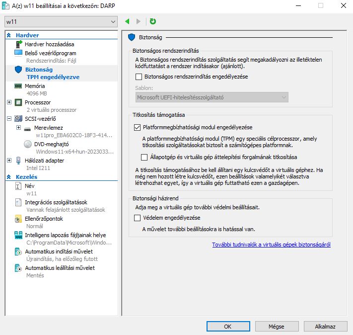
Task: Open the w11 virtual machine dropdown
Action: (x=113, y=22)
